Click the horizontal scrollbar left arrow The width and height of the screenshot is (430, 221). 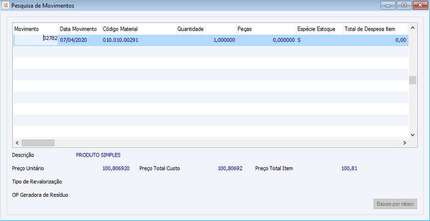(17, 142)
